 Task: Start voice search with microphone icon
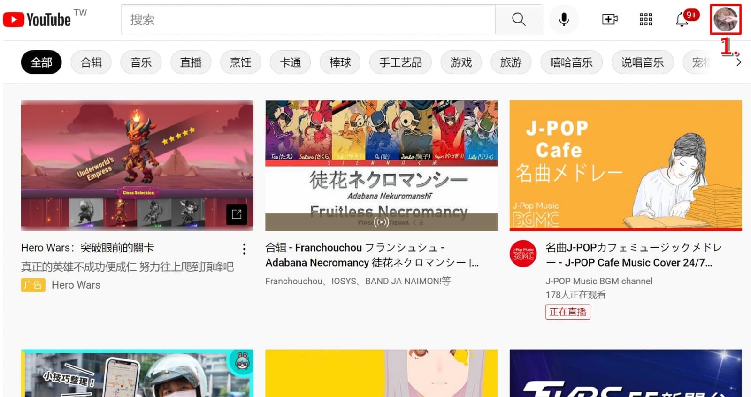pos(564,19)
